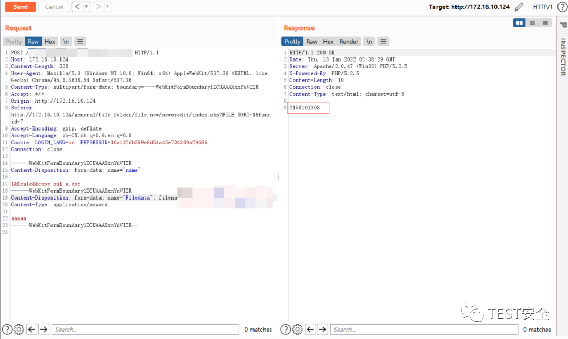Click the Connection: close line in Response
The height and width of the screenshot is (339, 568).
(x=315, y=87)
